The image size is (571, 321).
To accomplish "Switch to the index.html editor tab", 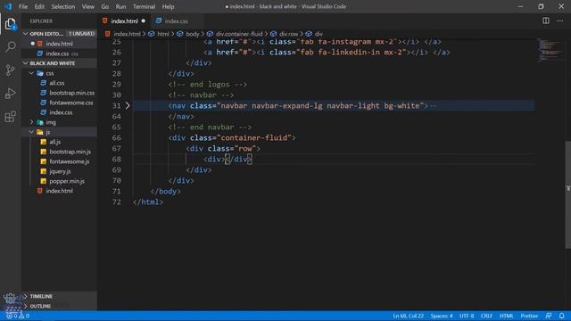I will pyautogui.click(x=124, y=21).
